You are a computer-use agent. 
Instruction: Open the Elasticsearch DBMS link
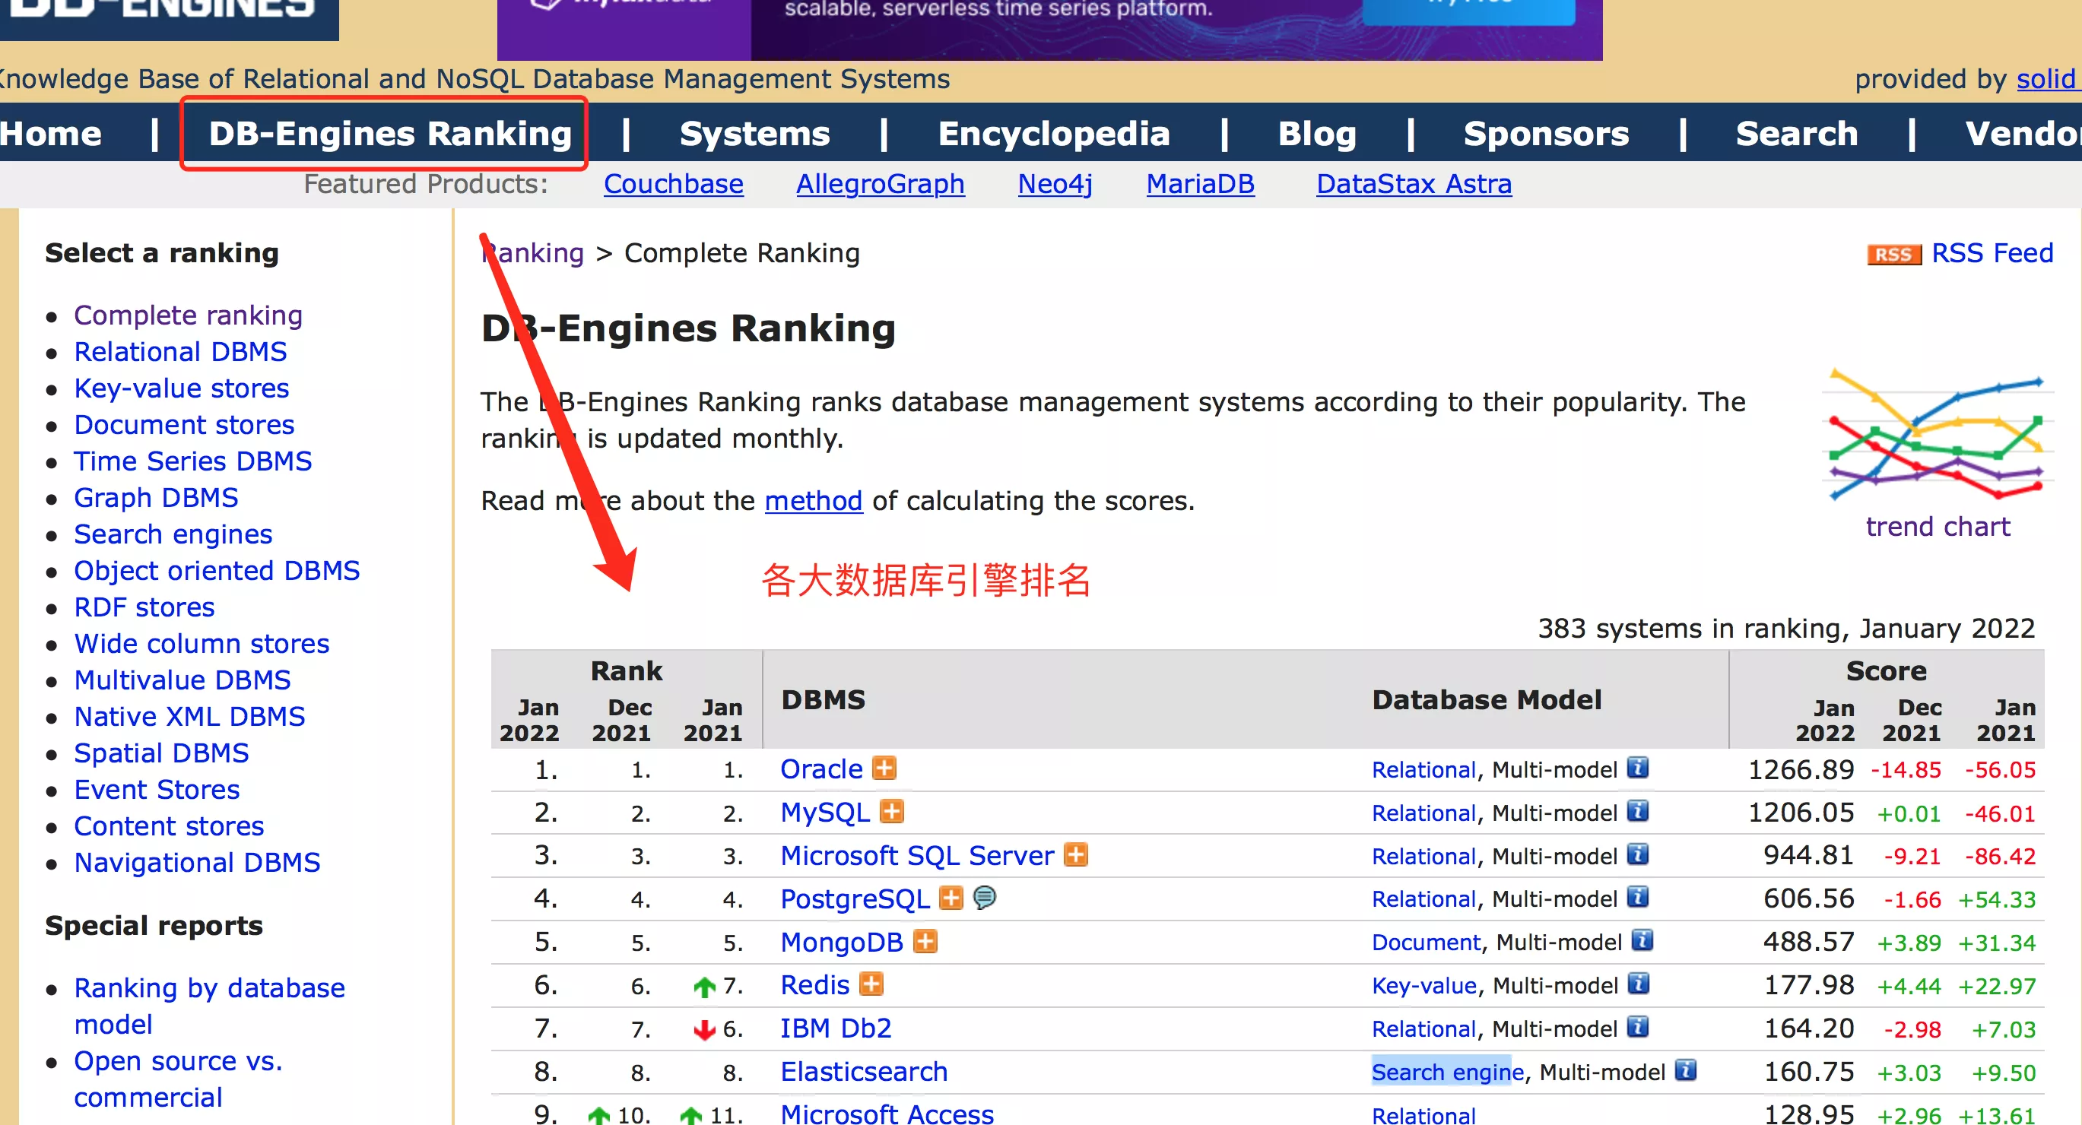[x=863, y=1072]
